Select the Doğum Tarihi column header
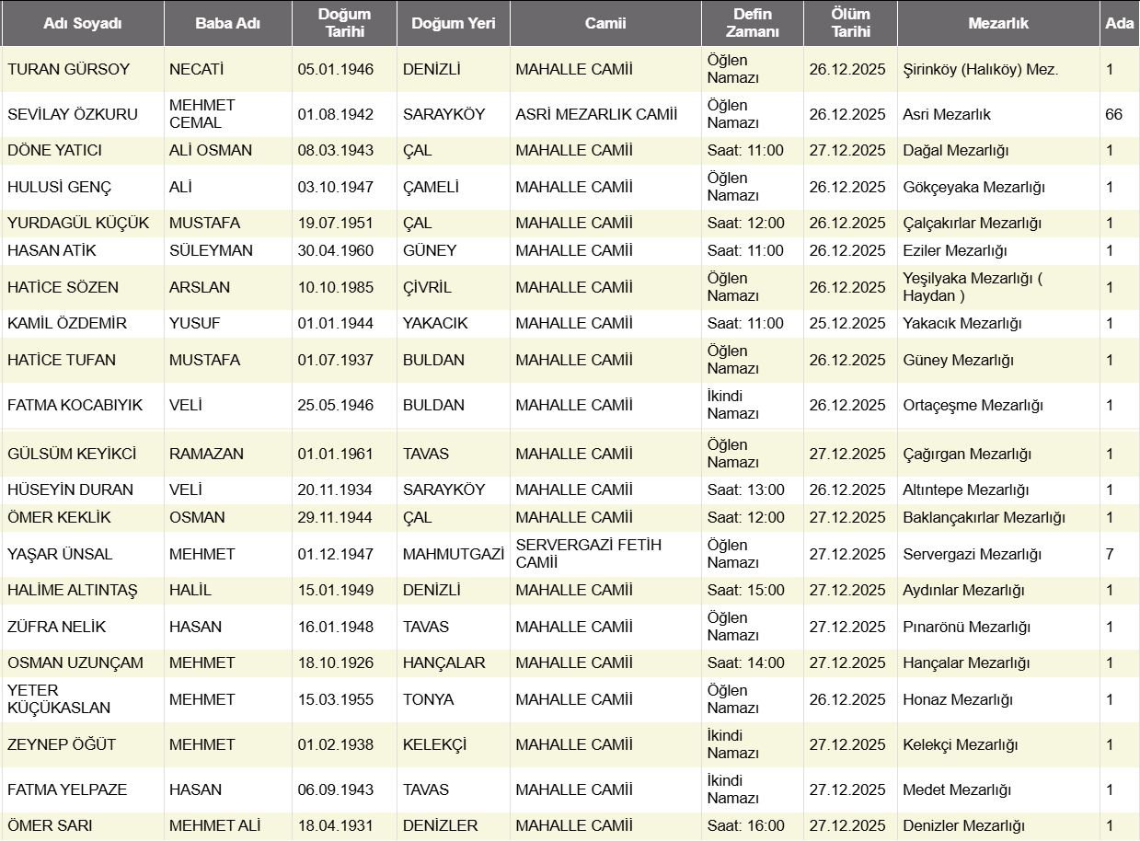This screenshot has width=1140, height=841. pyautogui.click(x=344, y=24)
